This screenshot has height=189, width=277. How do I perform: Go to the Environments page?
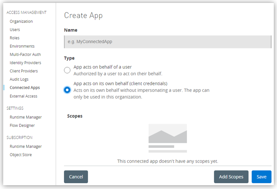coord(22,46)
